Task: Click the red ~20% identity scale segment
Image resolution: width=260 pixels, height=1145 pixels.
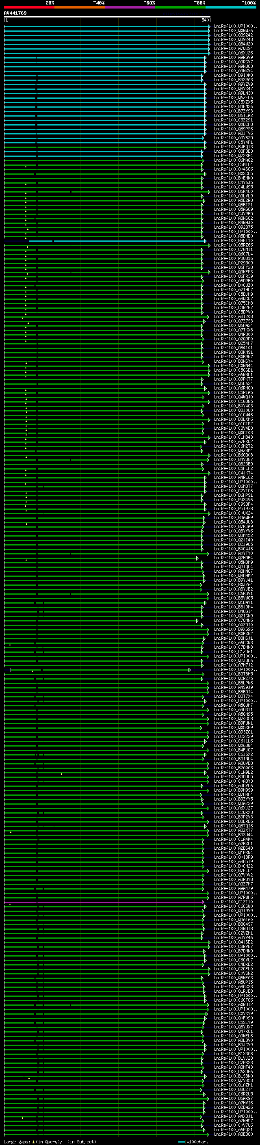Action: click(29, 7)
